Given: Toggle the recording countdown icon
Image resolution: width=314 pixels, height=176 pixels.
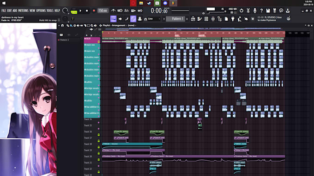Looking at the screenshot, I should pos(127,11).
